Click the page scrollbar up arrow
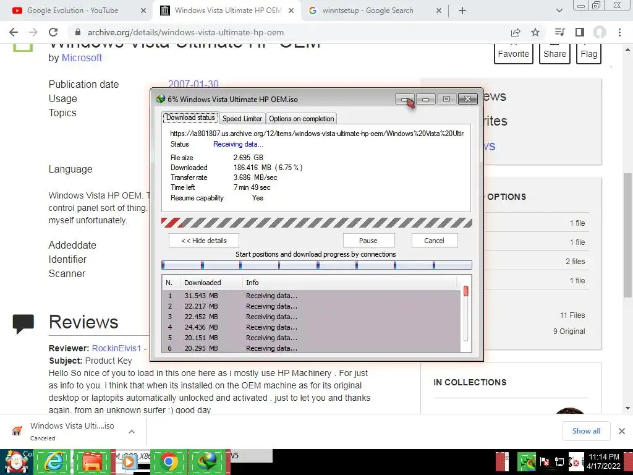The width and height of the screenshot is (633, 475). pyautogui.click(x=627, y=49)
